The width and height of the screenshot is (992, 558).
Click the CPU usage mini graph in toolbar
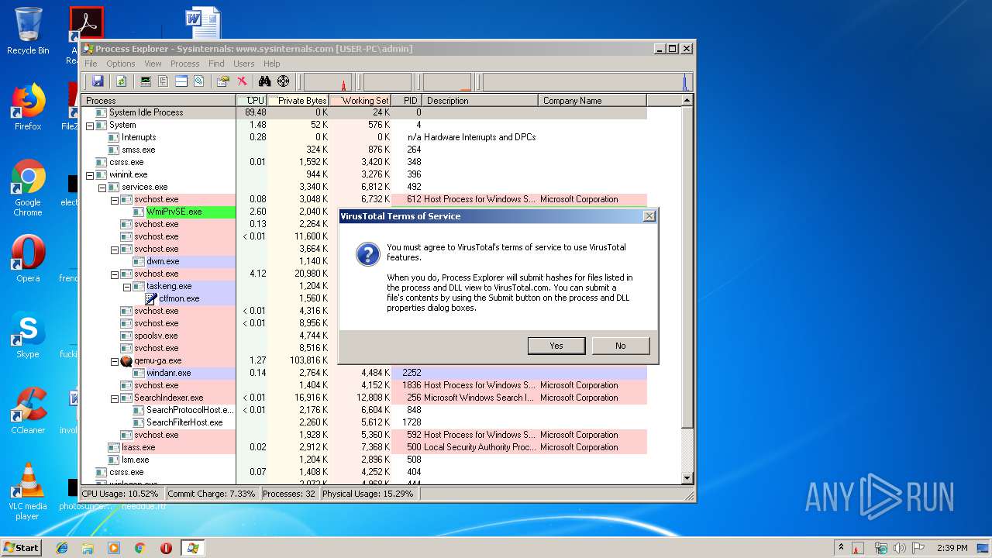(328, 81)
